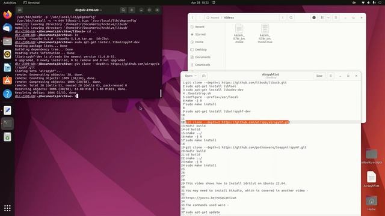Screen dimensions: 385x216
Task: Open the Trash from the dock
Action: (7, 137)
